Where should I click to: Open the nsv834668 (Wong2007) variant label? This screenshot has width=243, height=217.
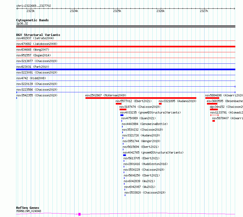[33, 50]
